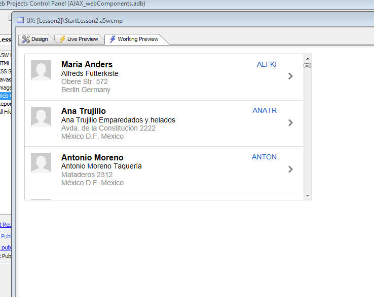The height and width of the screenshot is (297, 374).
Task: Select the Maria Anders name heading
Action: pos(87,64)
